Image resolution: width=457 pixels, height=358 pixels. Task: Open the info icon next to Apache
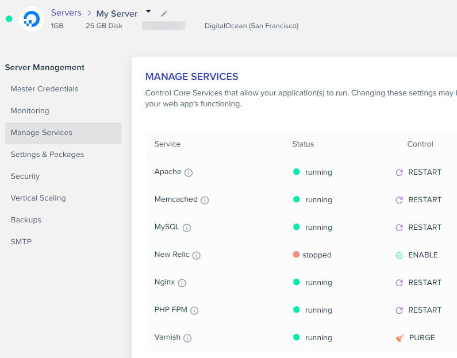tap(189, 172)
